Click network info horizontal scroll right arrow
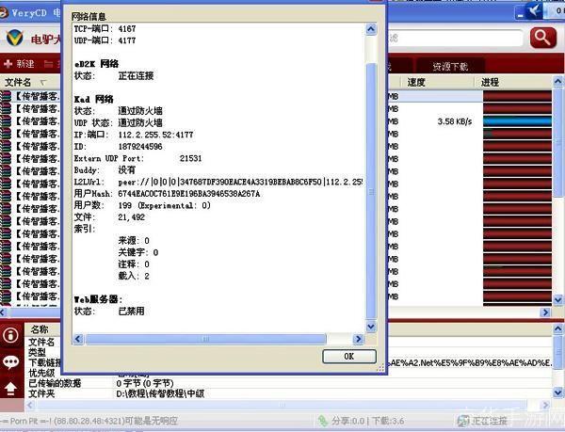The height and width of the screenshot is (432, 565). (x=358, y=339)
